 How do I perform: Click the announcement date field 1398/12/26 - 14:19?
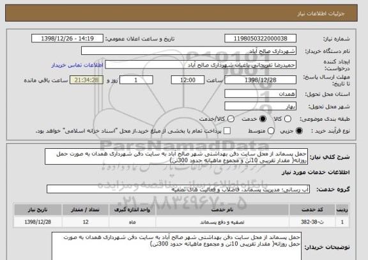pyautogui.click(x=67, y=38)
